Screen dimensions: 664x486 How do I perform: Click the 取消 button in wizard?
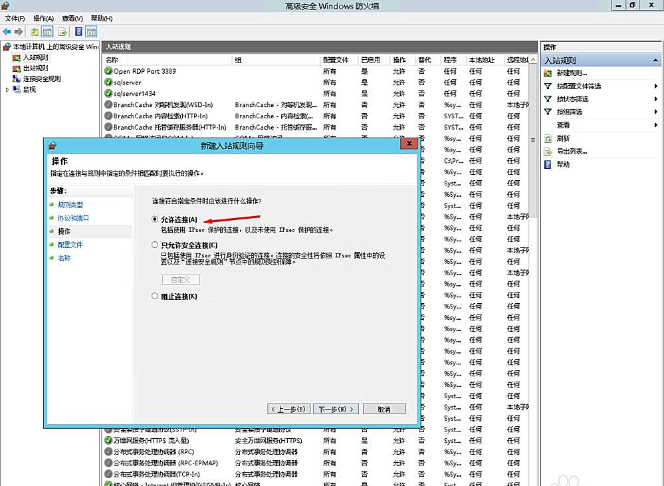pyautogui.click(x=384, y=409)
